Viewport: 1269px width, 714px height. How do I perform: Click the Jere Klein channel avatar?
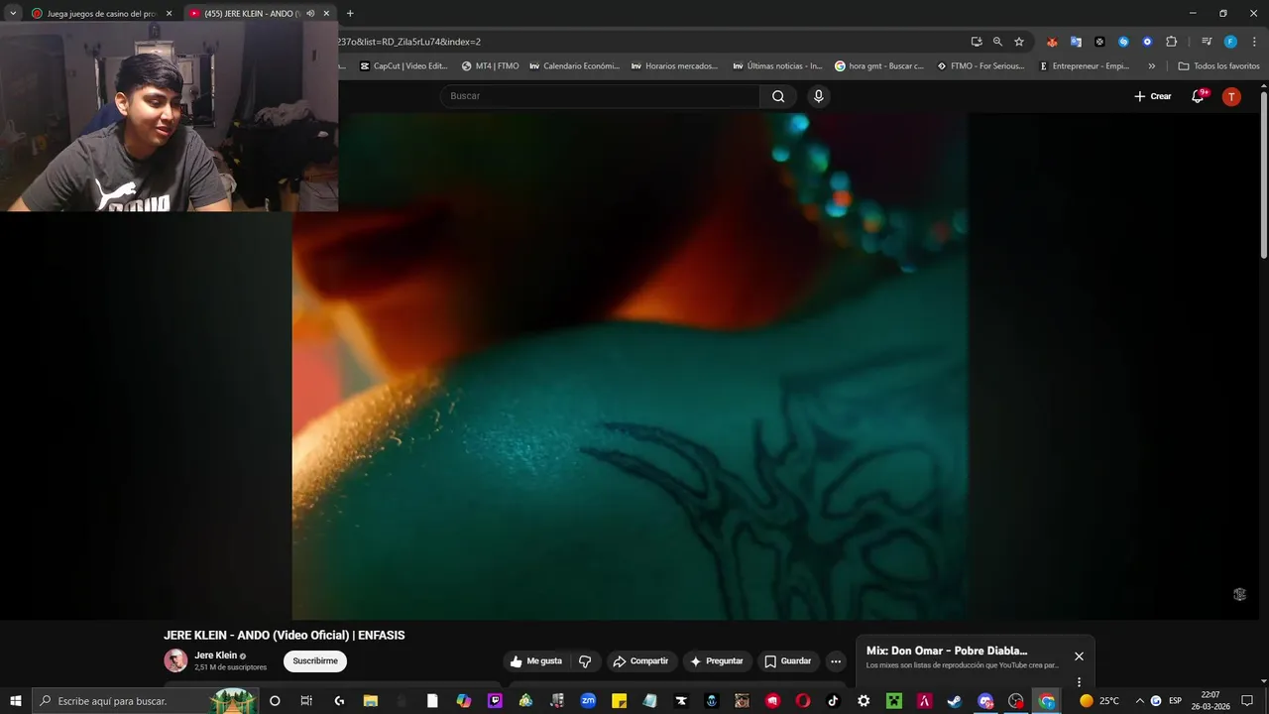(175, 660)
